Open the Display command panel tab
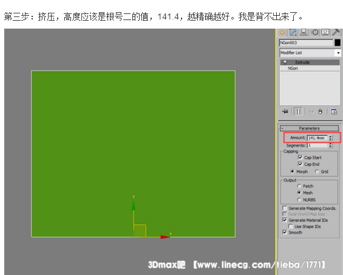 point(325,32)
